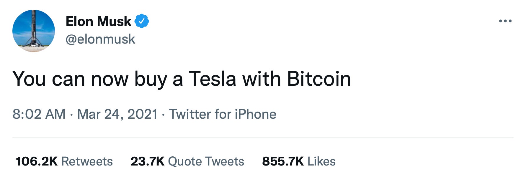The width and height of the screenshot is (526, 182).
Task: Open the Twitter for iPhone source link
Action: [x=223, y=114]
